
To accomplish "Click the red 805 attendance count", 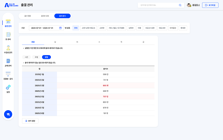I will 106,86.
